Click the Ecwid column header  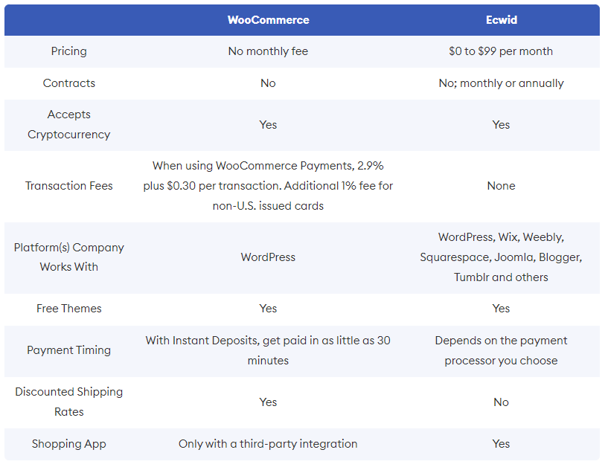click(x=502, y=20)
